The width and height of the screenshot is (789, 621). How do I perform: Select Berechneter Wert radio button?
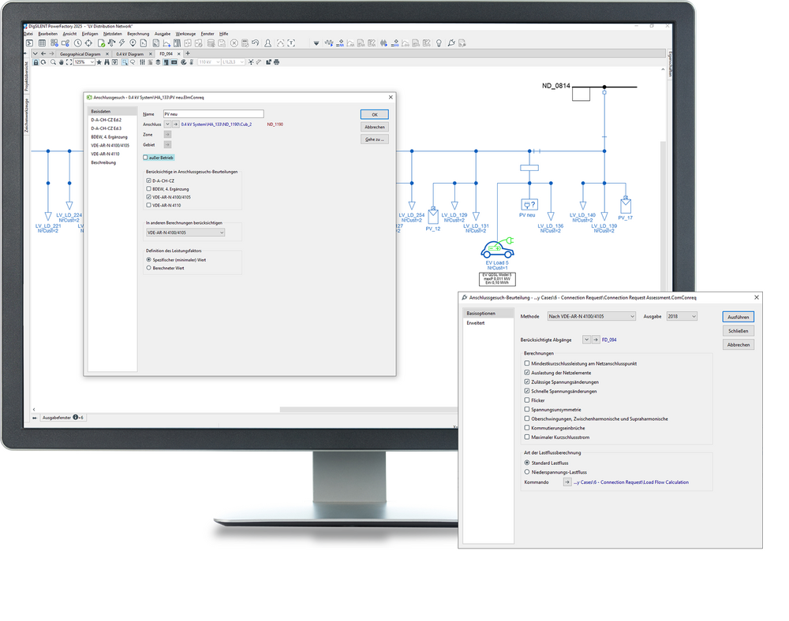coord(149,268)
